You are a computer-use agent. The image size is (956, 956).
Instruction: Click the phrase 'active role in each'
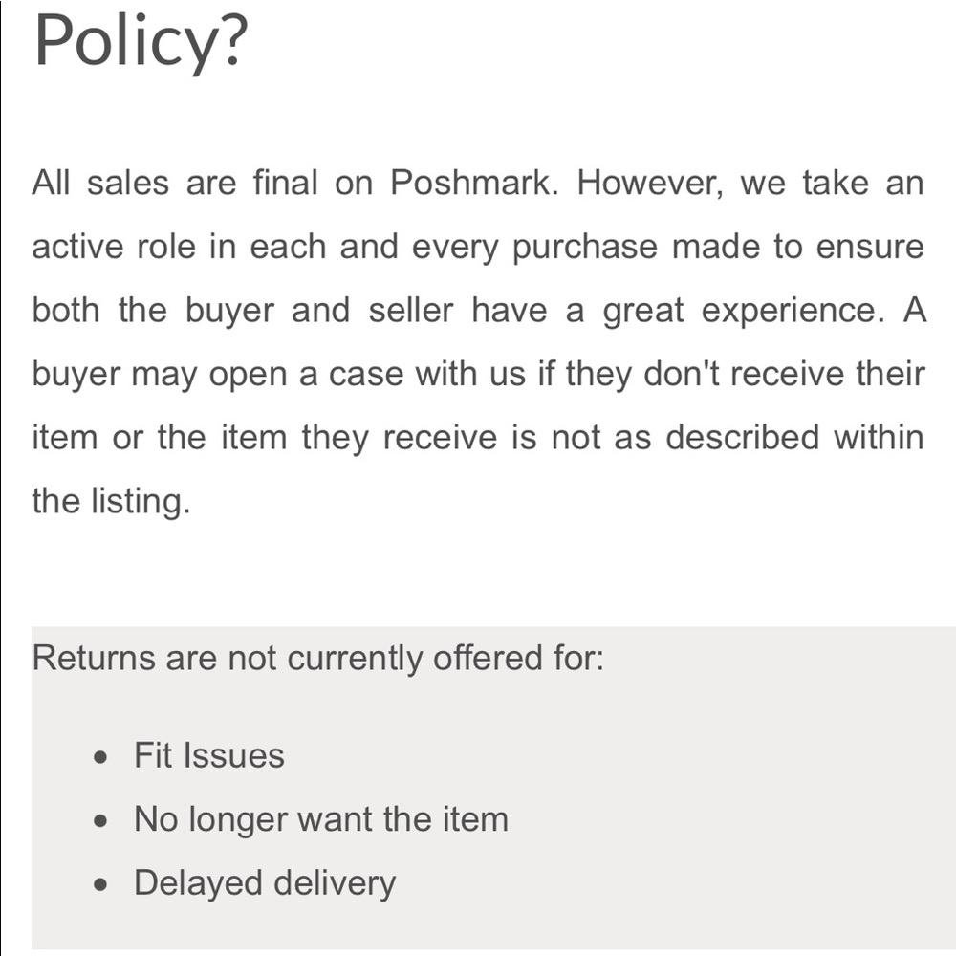coord(180,247)
